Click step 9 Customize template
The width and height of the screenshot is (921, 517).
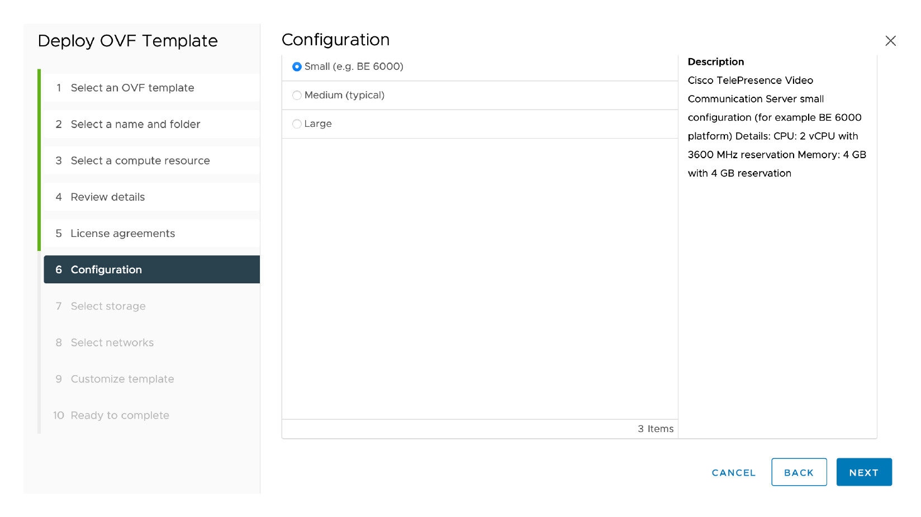tap(122, 379)
